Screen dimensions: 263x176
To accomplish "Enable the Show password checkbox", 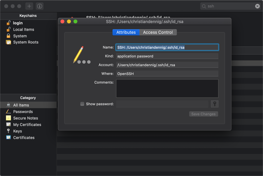I will click(82, 104).
